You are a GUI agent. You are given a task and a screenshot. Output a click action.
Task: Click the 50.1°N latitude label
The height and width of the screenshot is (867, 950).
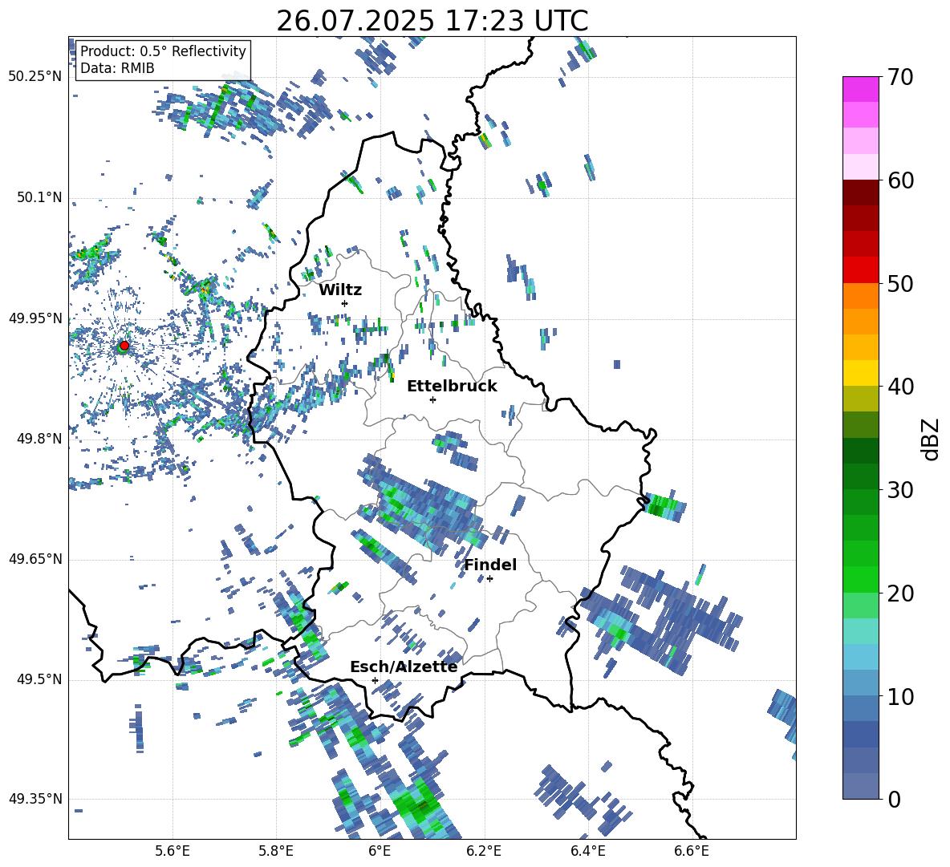[x=39, y=197]
